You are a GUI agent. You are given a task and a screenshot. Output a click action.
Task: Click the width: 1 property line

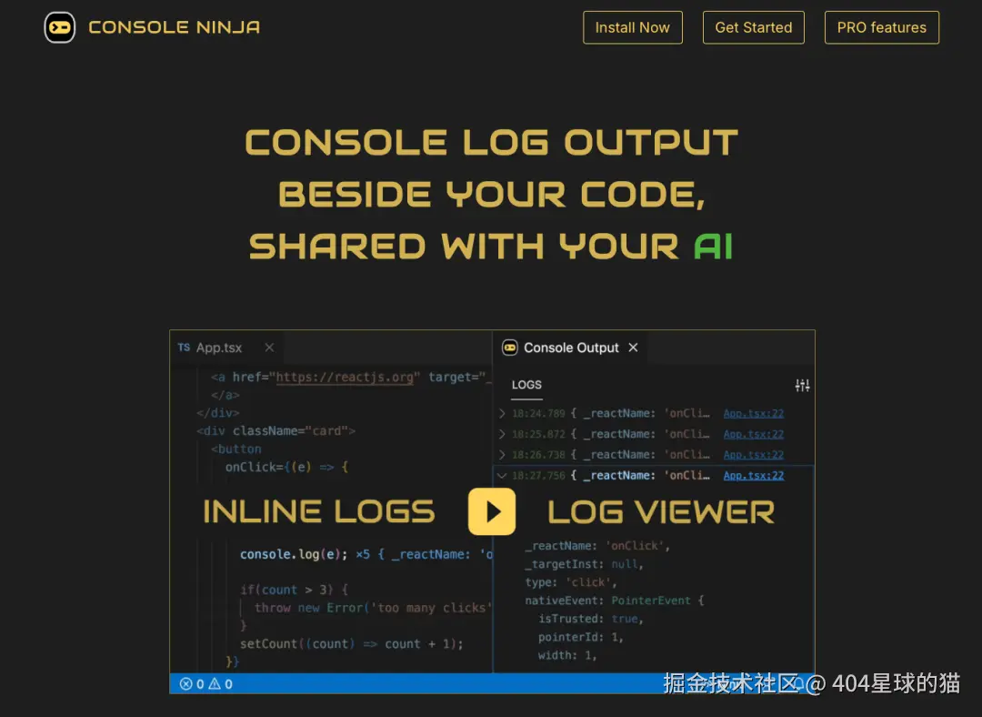pos(567,655)
